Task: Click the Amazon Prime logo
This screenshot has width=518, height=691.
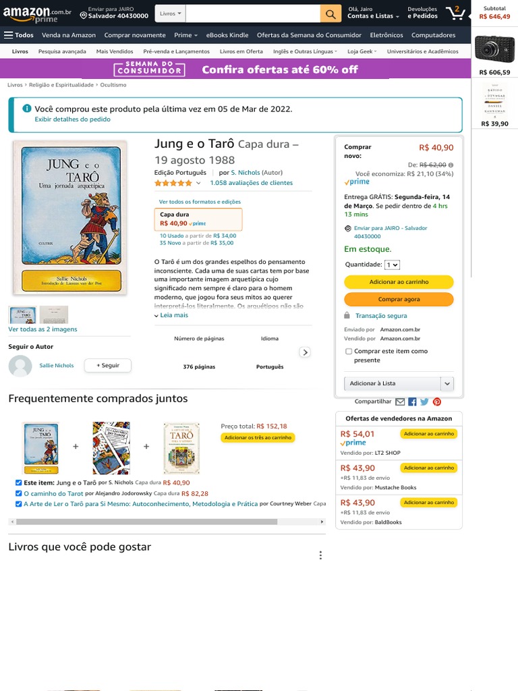Action: [36, 13]
